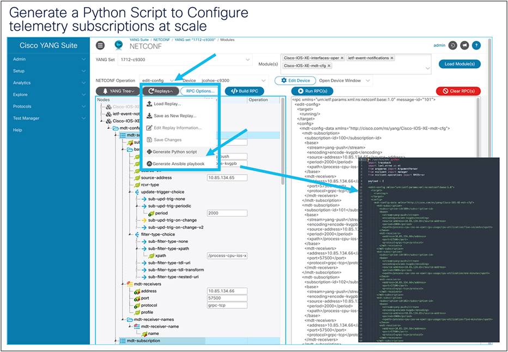Select the sub-upd-trig-periodic case node
The image size is (508, 352).
click(x=170, y=206)
